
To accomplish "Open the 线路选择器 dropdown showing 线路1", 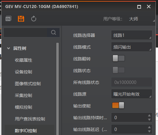I will (132, 35).
